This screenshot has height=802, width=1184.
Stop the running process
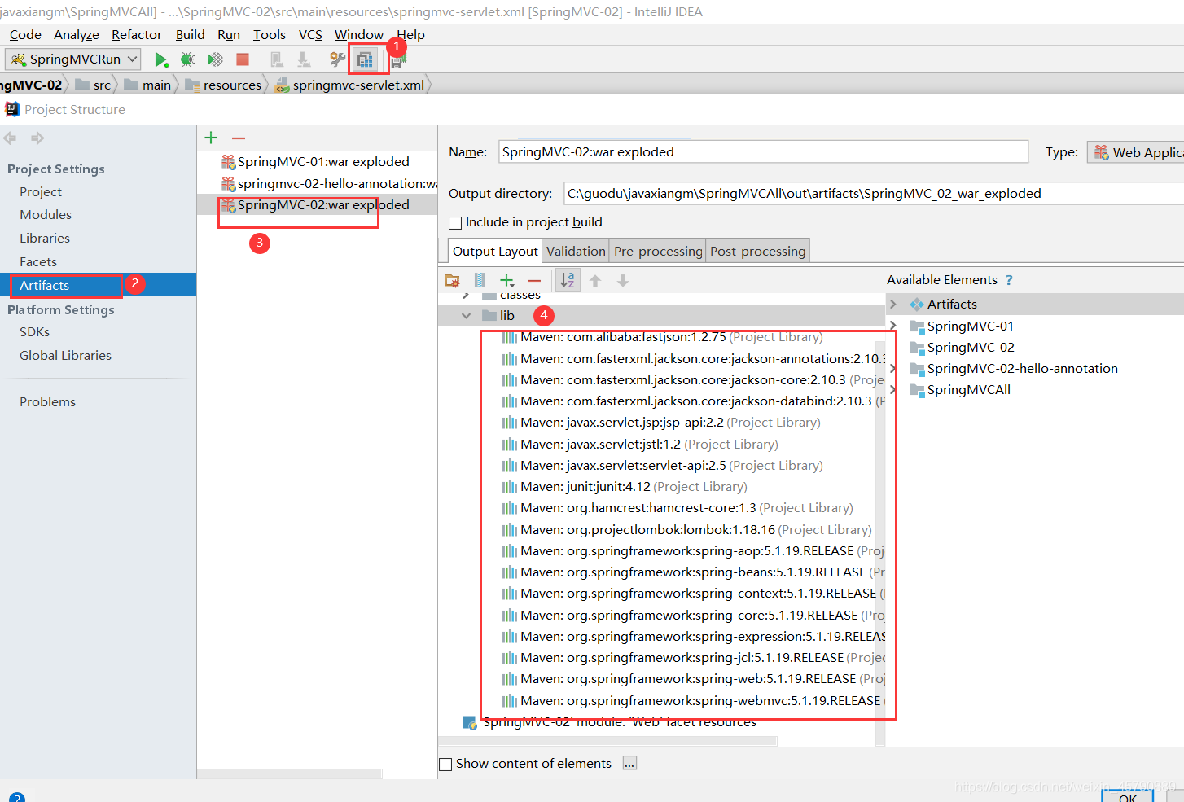coord(242,59)
